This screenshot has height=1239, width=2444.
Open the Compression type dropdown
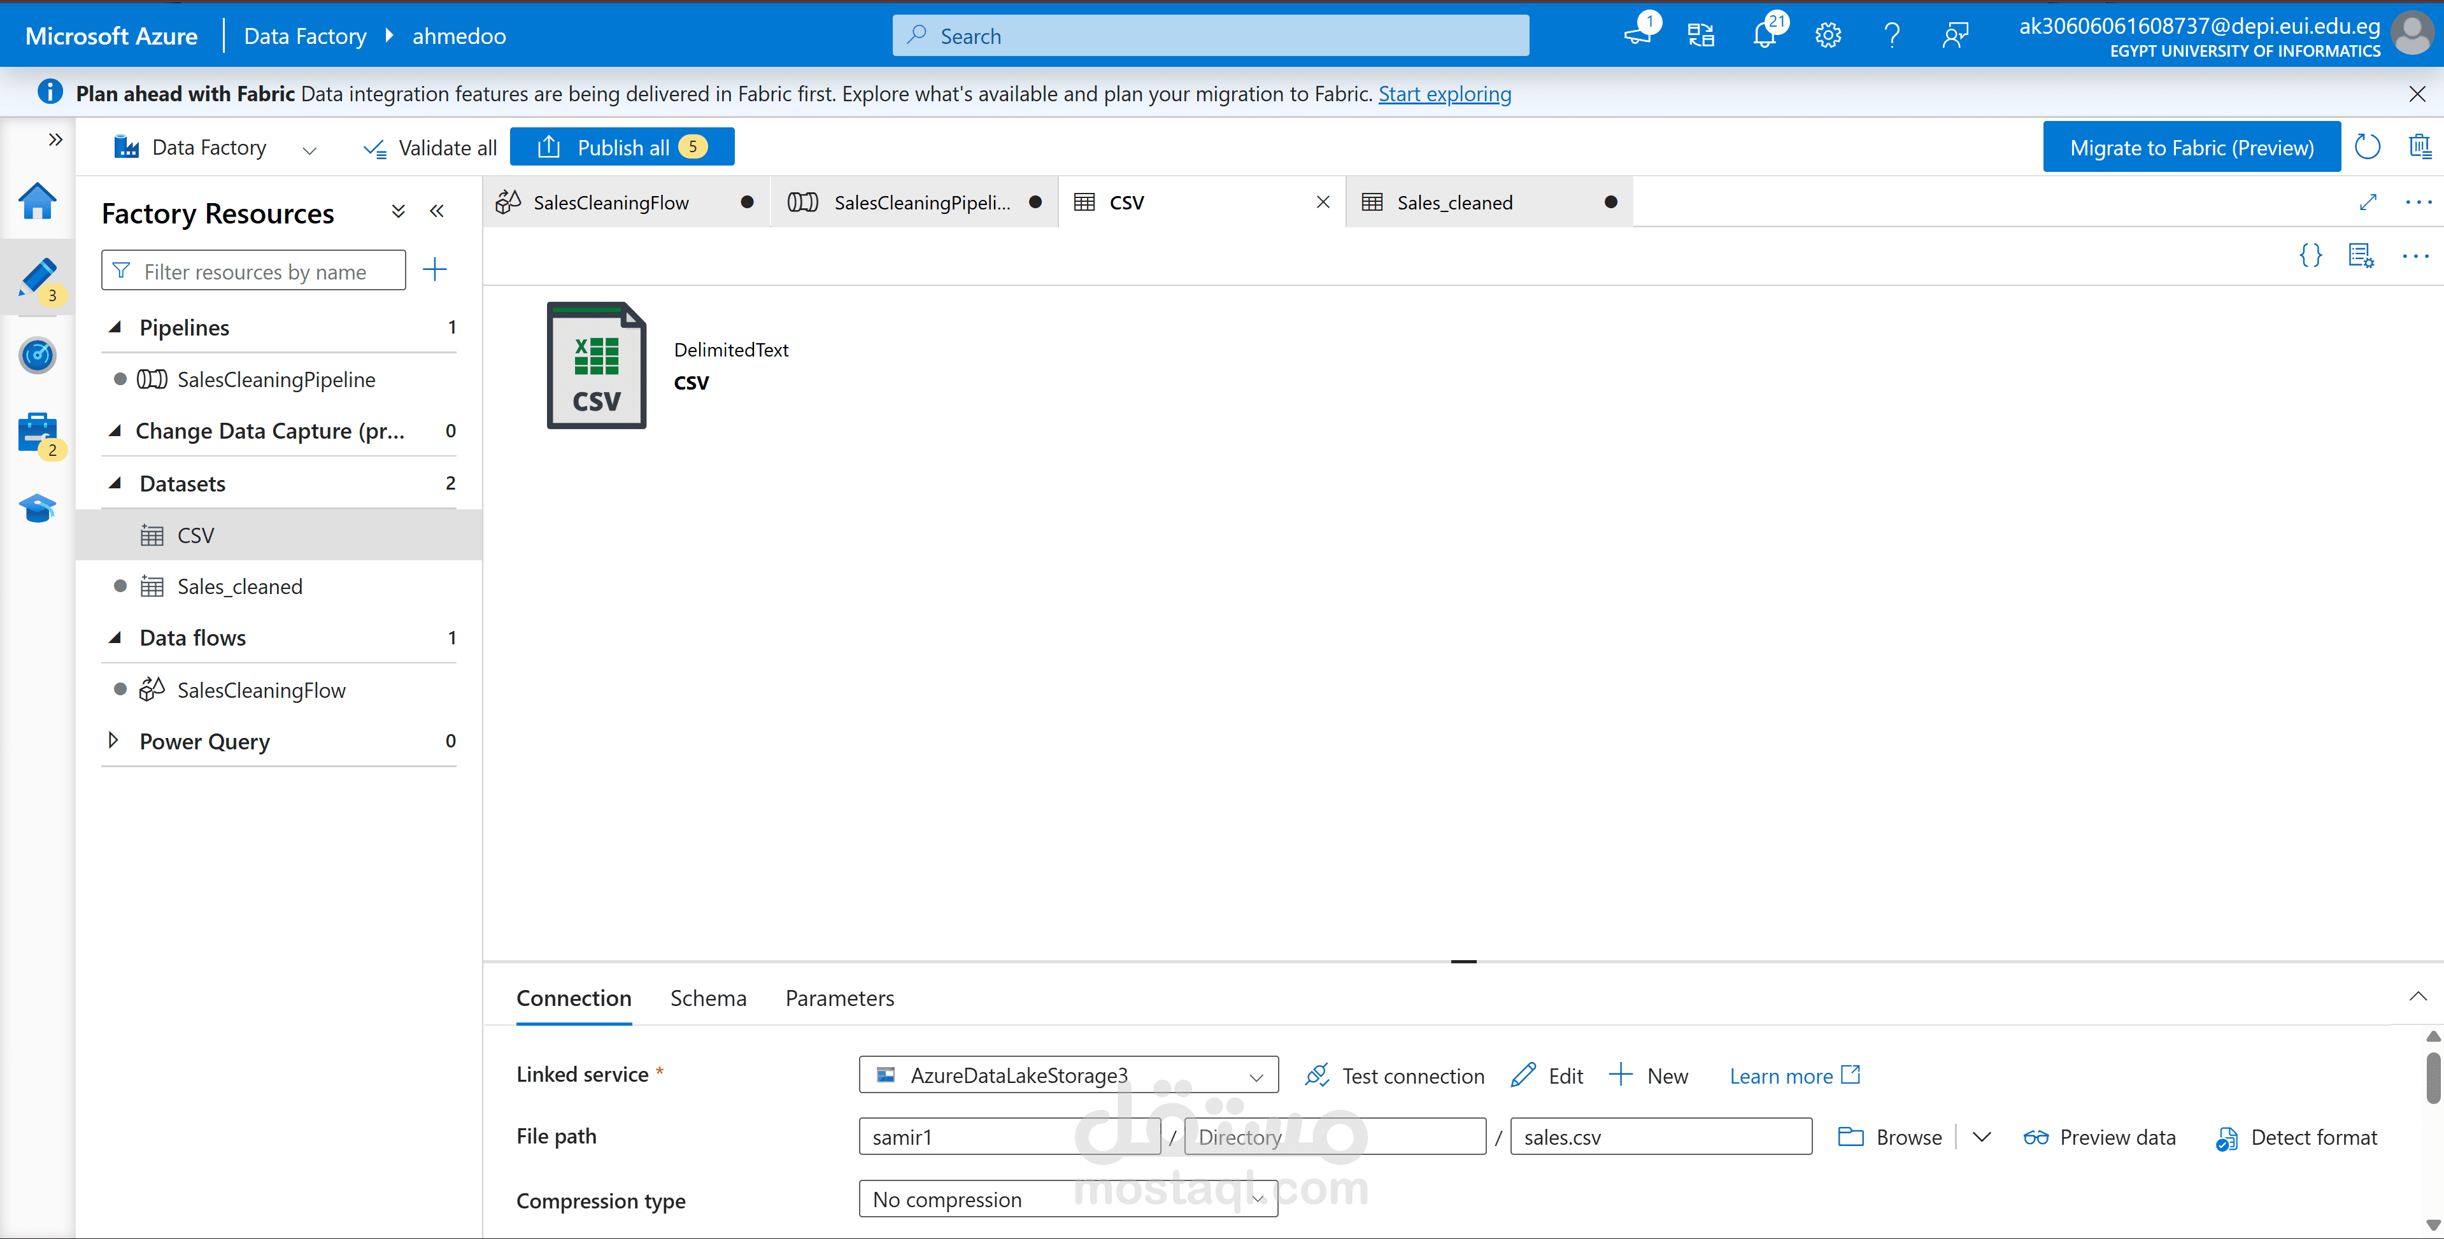tap(1067, 1199)
